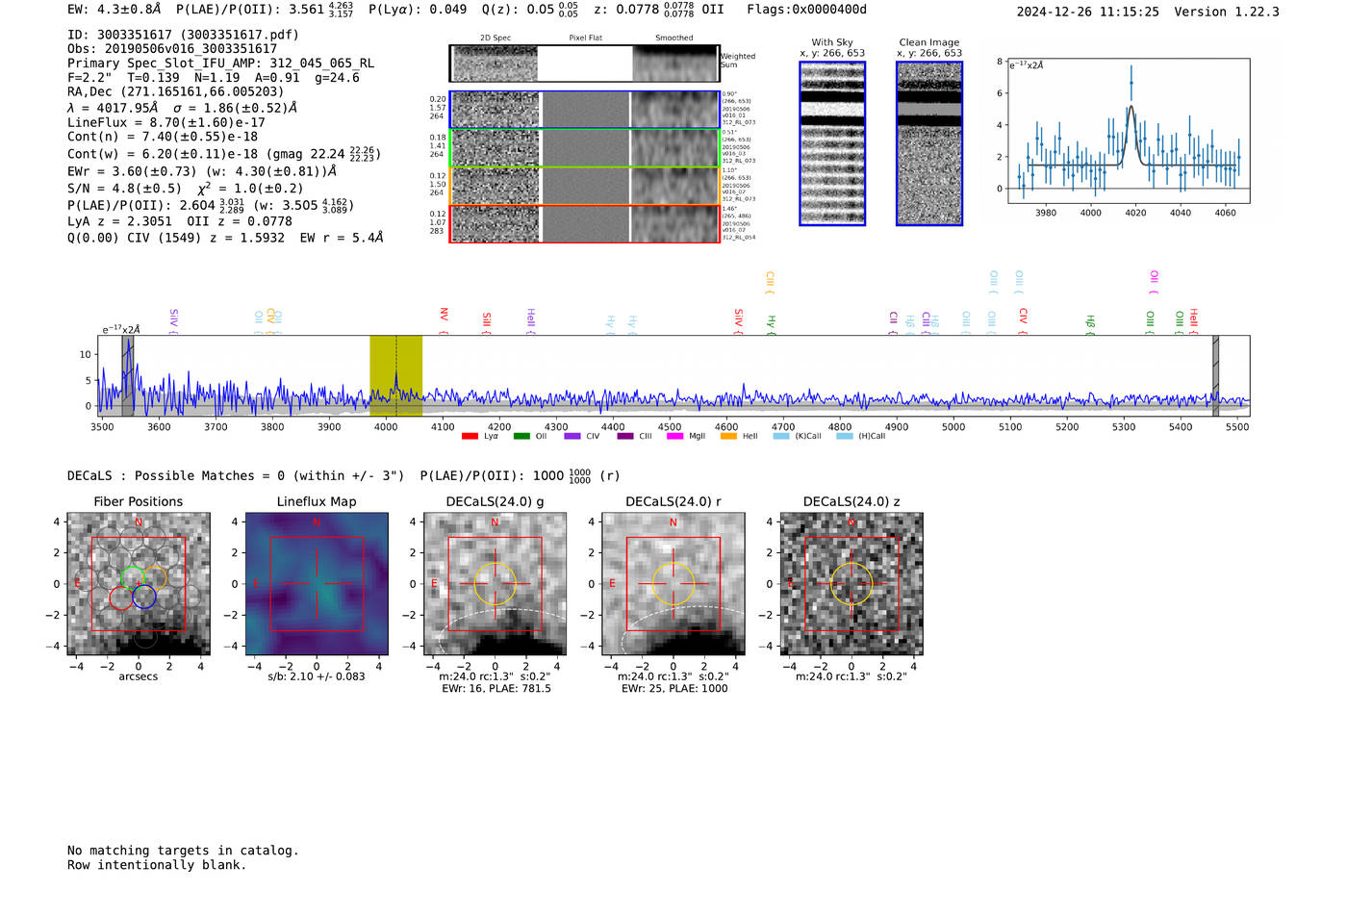The height and width of the screenshot is (917, 1347).
Task: Select the 2024-12-26 11:15:25 timestamp
Action: tap(1088, 12)
